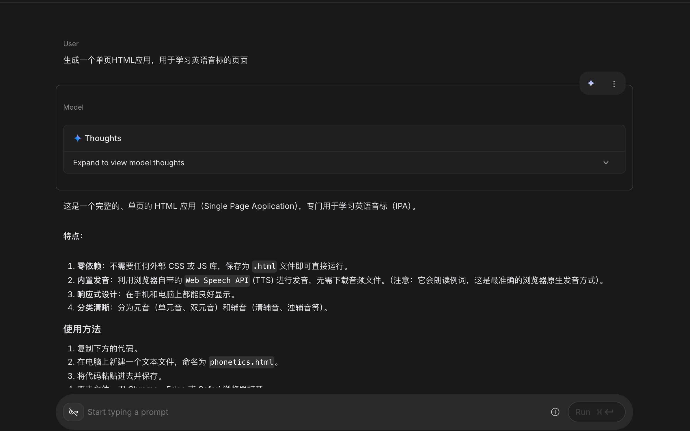Click 'Expand to view model thoughts' row

(128, 163)
